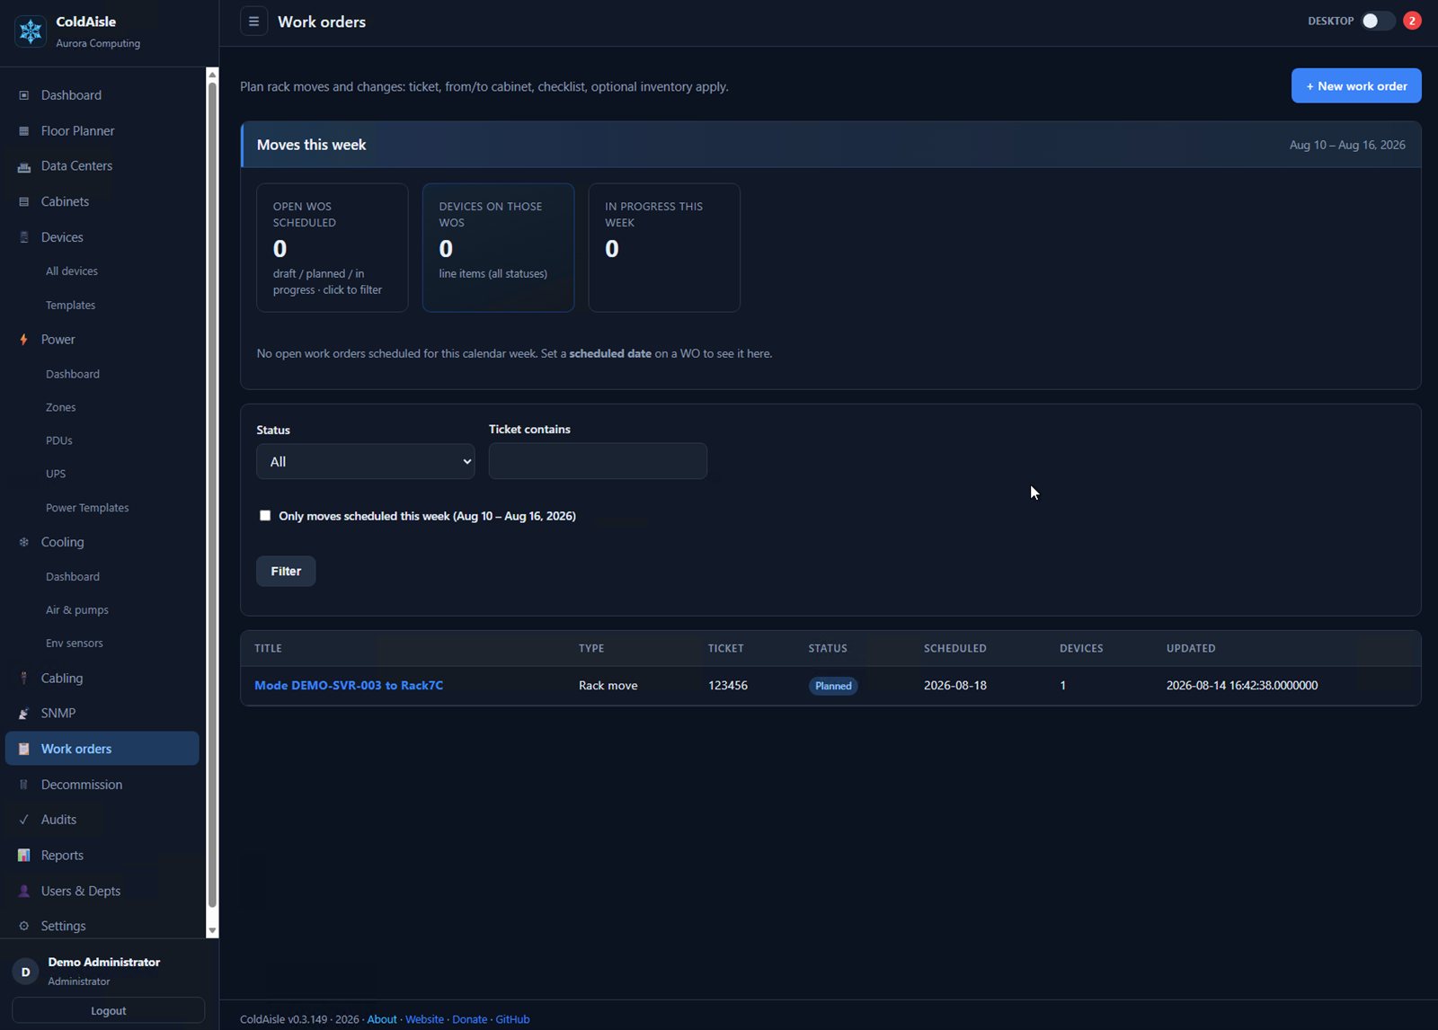This screenshot has width=1438, height=1030.
Task: Click the Power lightning bolt icon
Action: click(x=24, y=340)
